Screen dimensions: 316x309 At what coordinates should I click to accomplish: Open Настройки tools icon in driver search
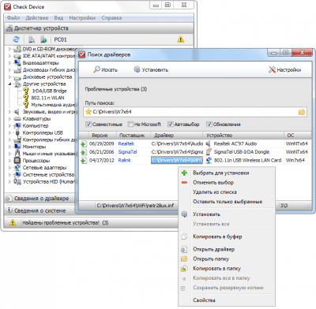[272, 69]
